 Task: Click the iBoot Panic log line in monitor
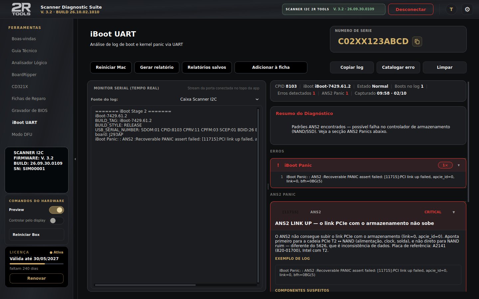point(176,139)
